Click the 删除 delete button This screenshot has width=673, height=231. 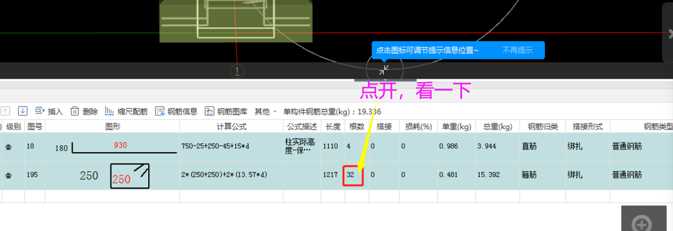(84, 112)
